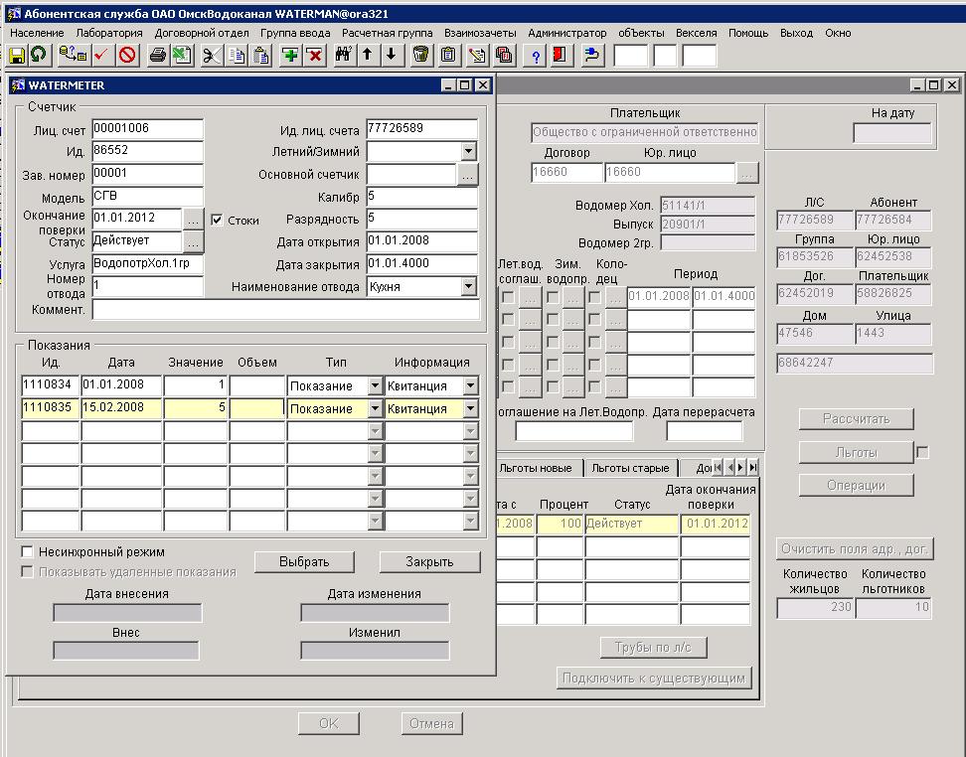
Task: Toggle the Стоки checkbox
Action: click(x=218, y=221)
